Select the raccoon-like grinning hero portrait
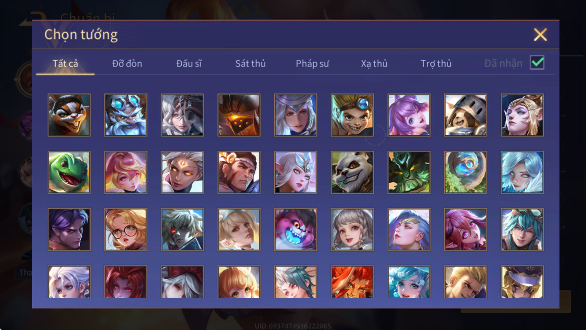This screenshot has width=586, height=330. click(x=69, y=115)
